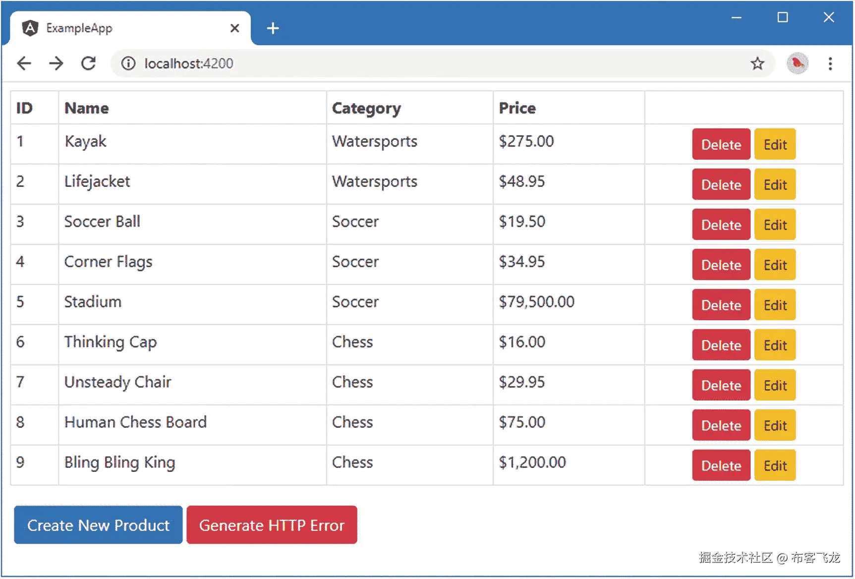Delete the Bling Bling King product

pyautogui.click(x=721, y=465)
